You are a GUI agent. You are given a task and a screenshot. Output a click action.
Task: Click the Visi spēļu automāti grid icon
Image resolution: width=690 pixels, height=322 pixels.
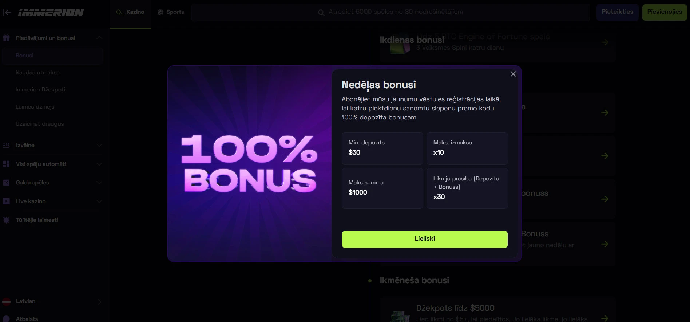pyautogui.click(x=6, y=164)
